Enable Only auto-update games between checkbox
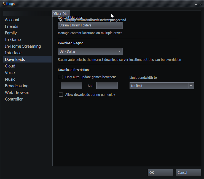Image resolution: width=204 pixels, height=179 pixels. (x=61, y=77)
